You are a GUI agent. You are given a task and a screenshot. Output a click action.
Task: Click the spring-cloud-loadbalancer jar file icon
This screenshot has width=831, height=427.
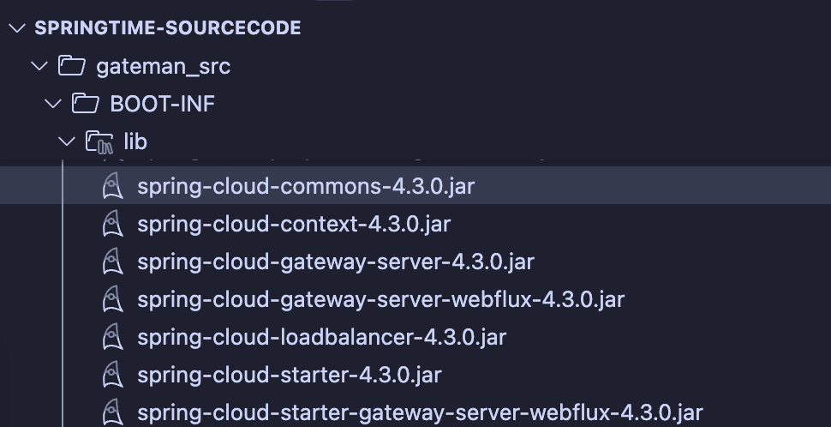pos(112,337)
